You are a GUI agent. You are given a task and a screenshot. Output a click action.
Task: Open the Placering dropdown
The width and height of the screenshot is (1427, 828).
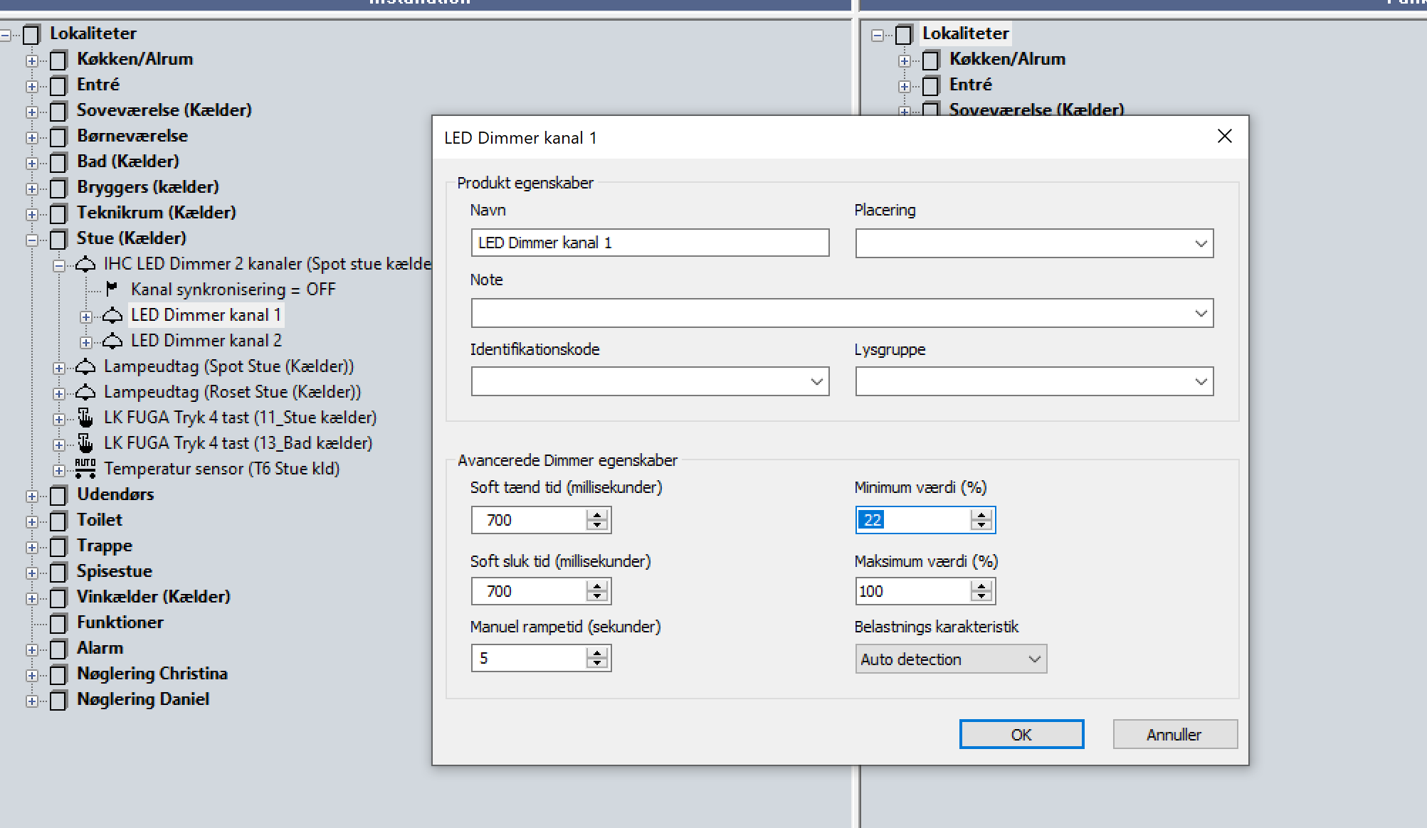click(x=1201, y=243)
